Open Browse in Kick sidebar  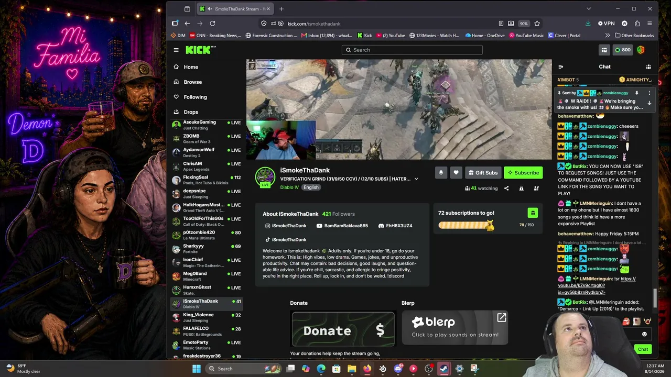click(x=192, y=82)
